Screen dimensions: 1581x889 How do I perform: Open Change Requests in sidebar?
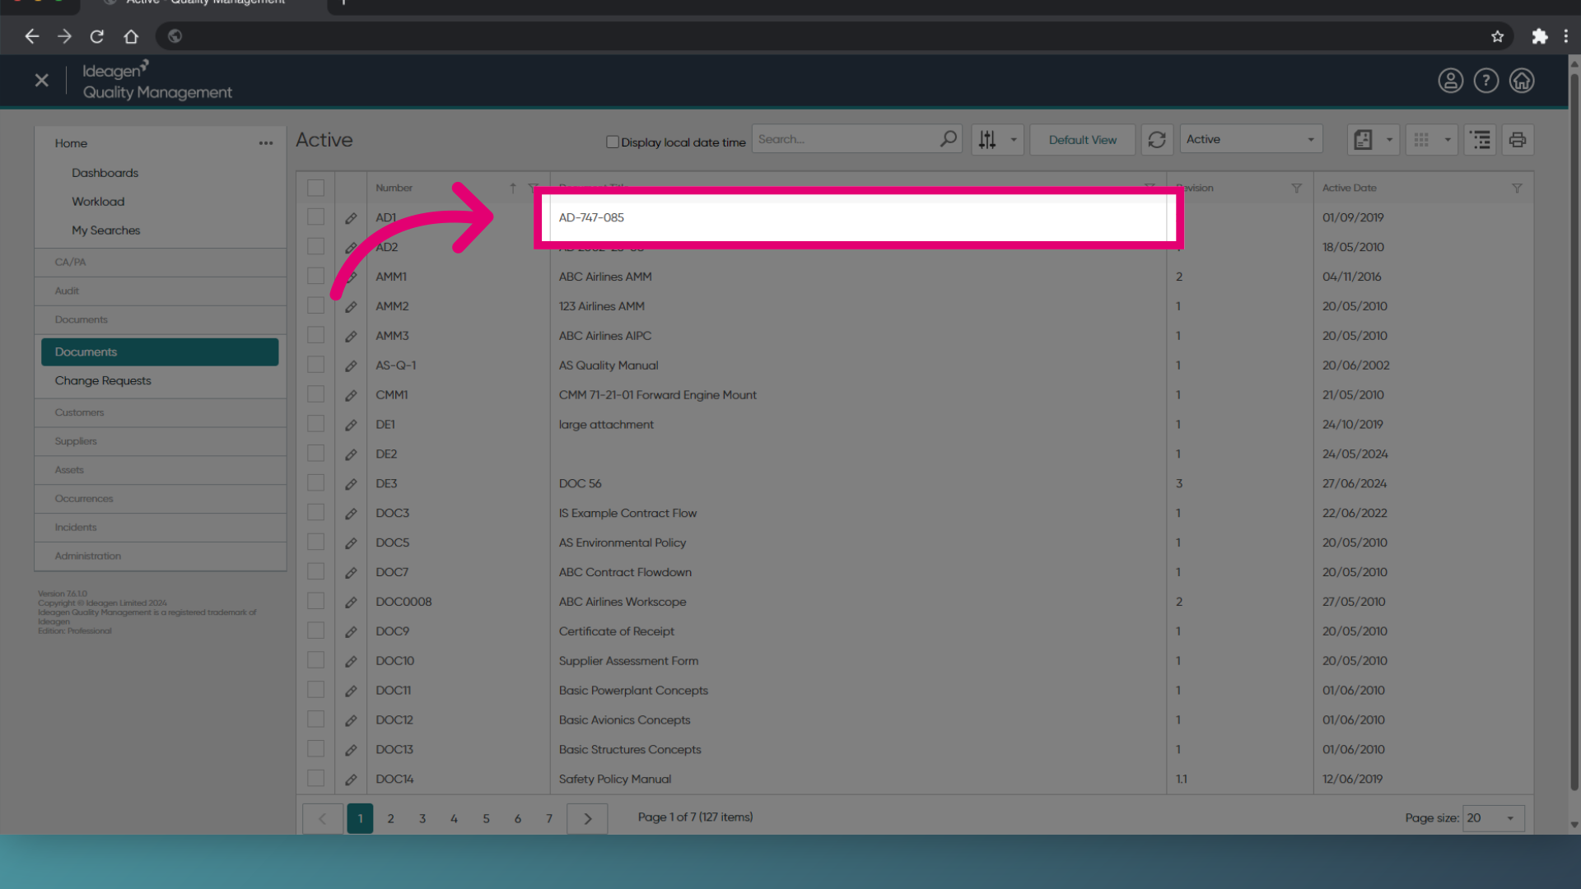[103, 381]
